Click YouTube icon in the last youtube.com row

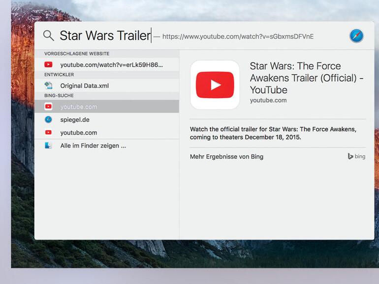[x=48, y=132]
